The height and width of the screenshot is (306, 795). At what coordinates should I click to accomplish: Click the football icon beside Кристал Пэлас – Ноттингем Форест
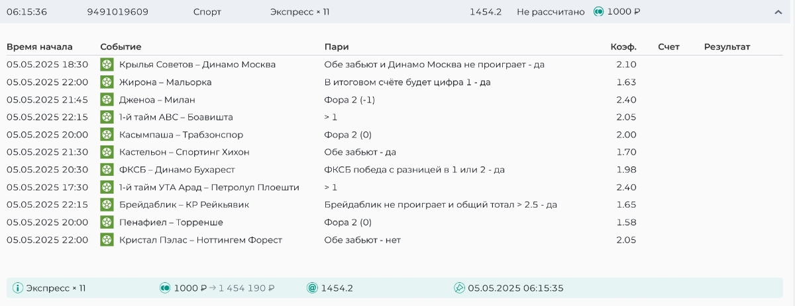(x=107, y=240)
